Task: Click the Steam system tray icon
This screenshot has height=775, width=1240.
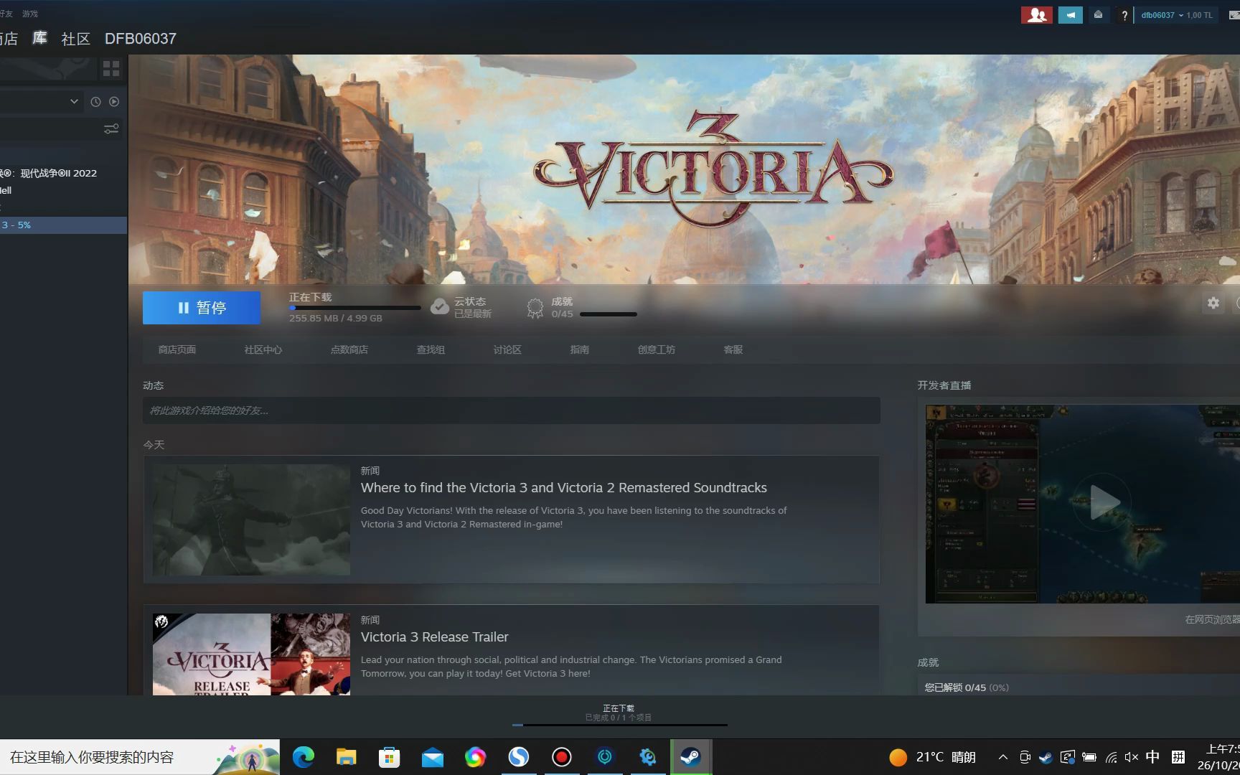Action: tap(1046, 757)
